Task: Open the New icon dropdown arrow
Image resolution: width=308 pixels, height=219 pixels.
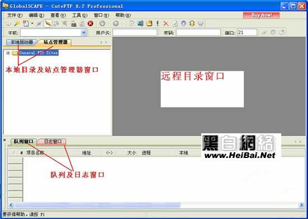Action: [x=32, y=24]
